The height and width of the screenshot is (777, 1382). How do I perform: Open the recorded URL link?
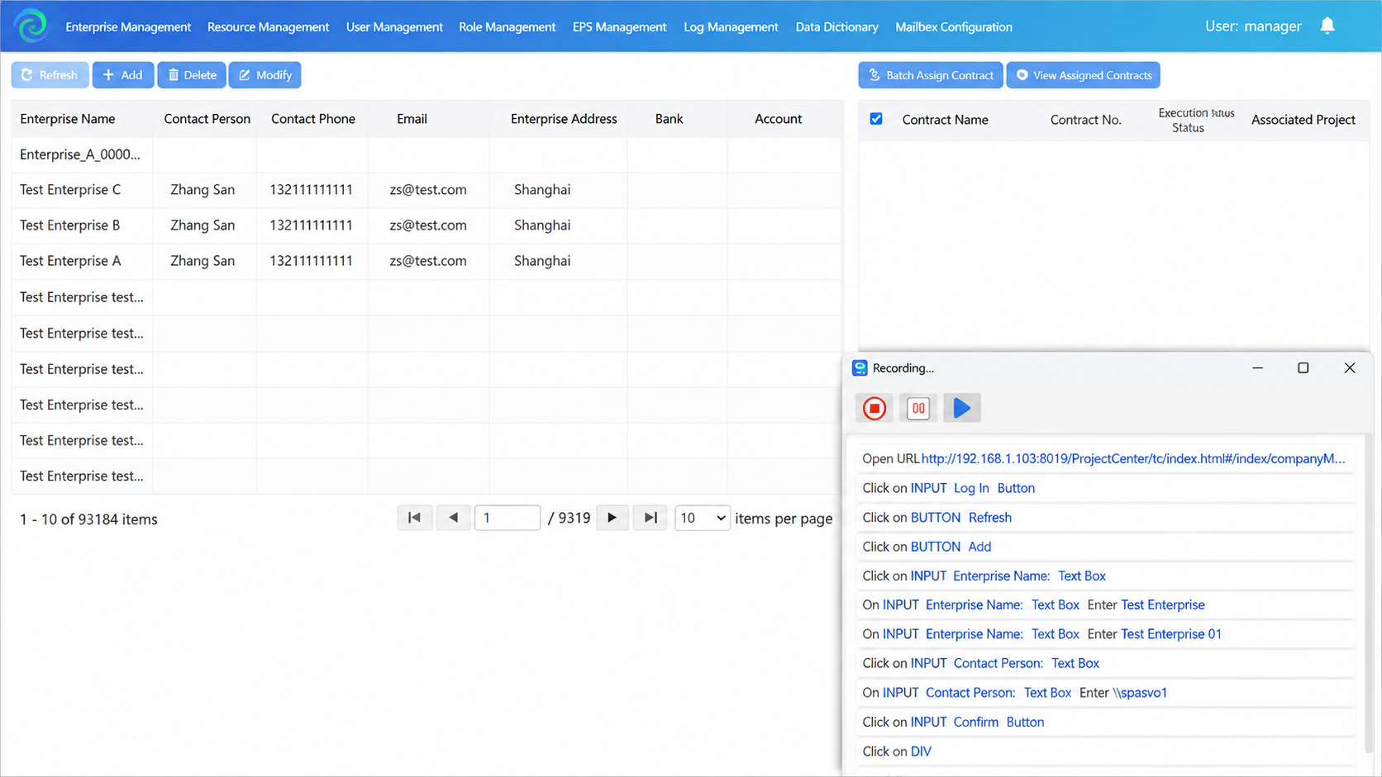pyautogui.click(x=1133, y=459)
